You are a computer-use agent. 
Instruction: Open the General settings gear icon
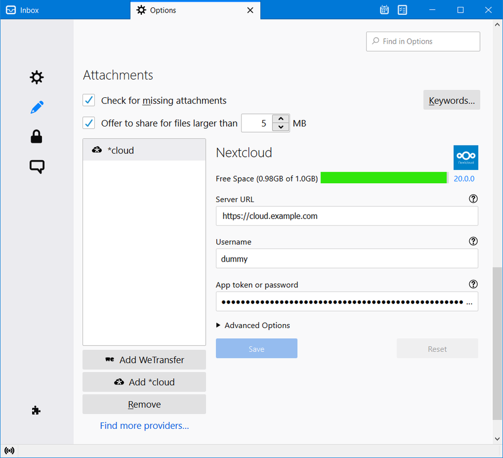coord(37,77)
